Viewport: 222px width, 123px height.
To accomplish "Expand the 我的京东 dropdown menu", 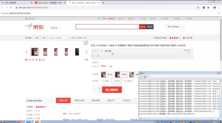I will [132, 19].
